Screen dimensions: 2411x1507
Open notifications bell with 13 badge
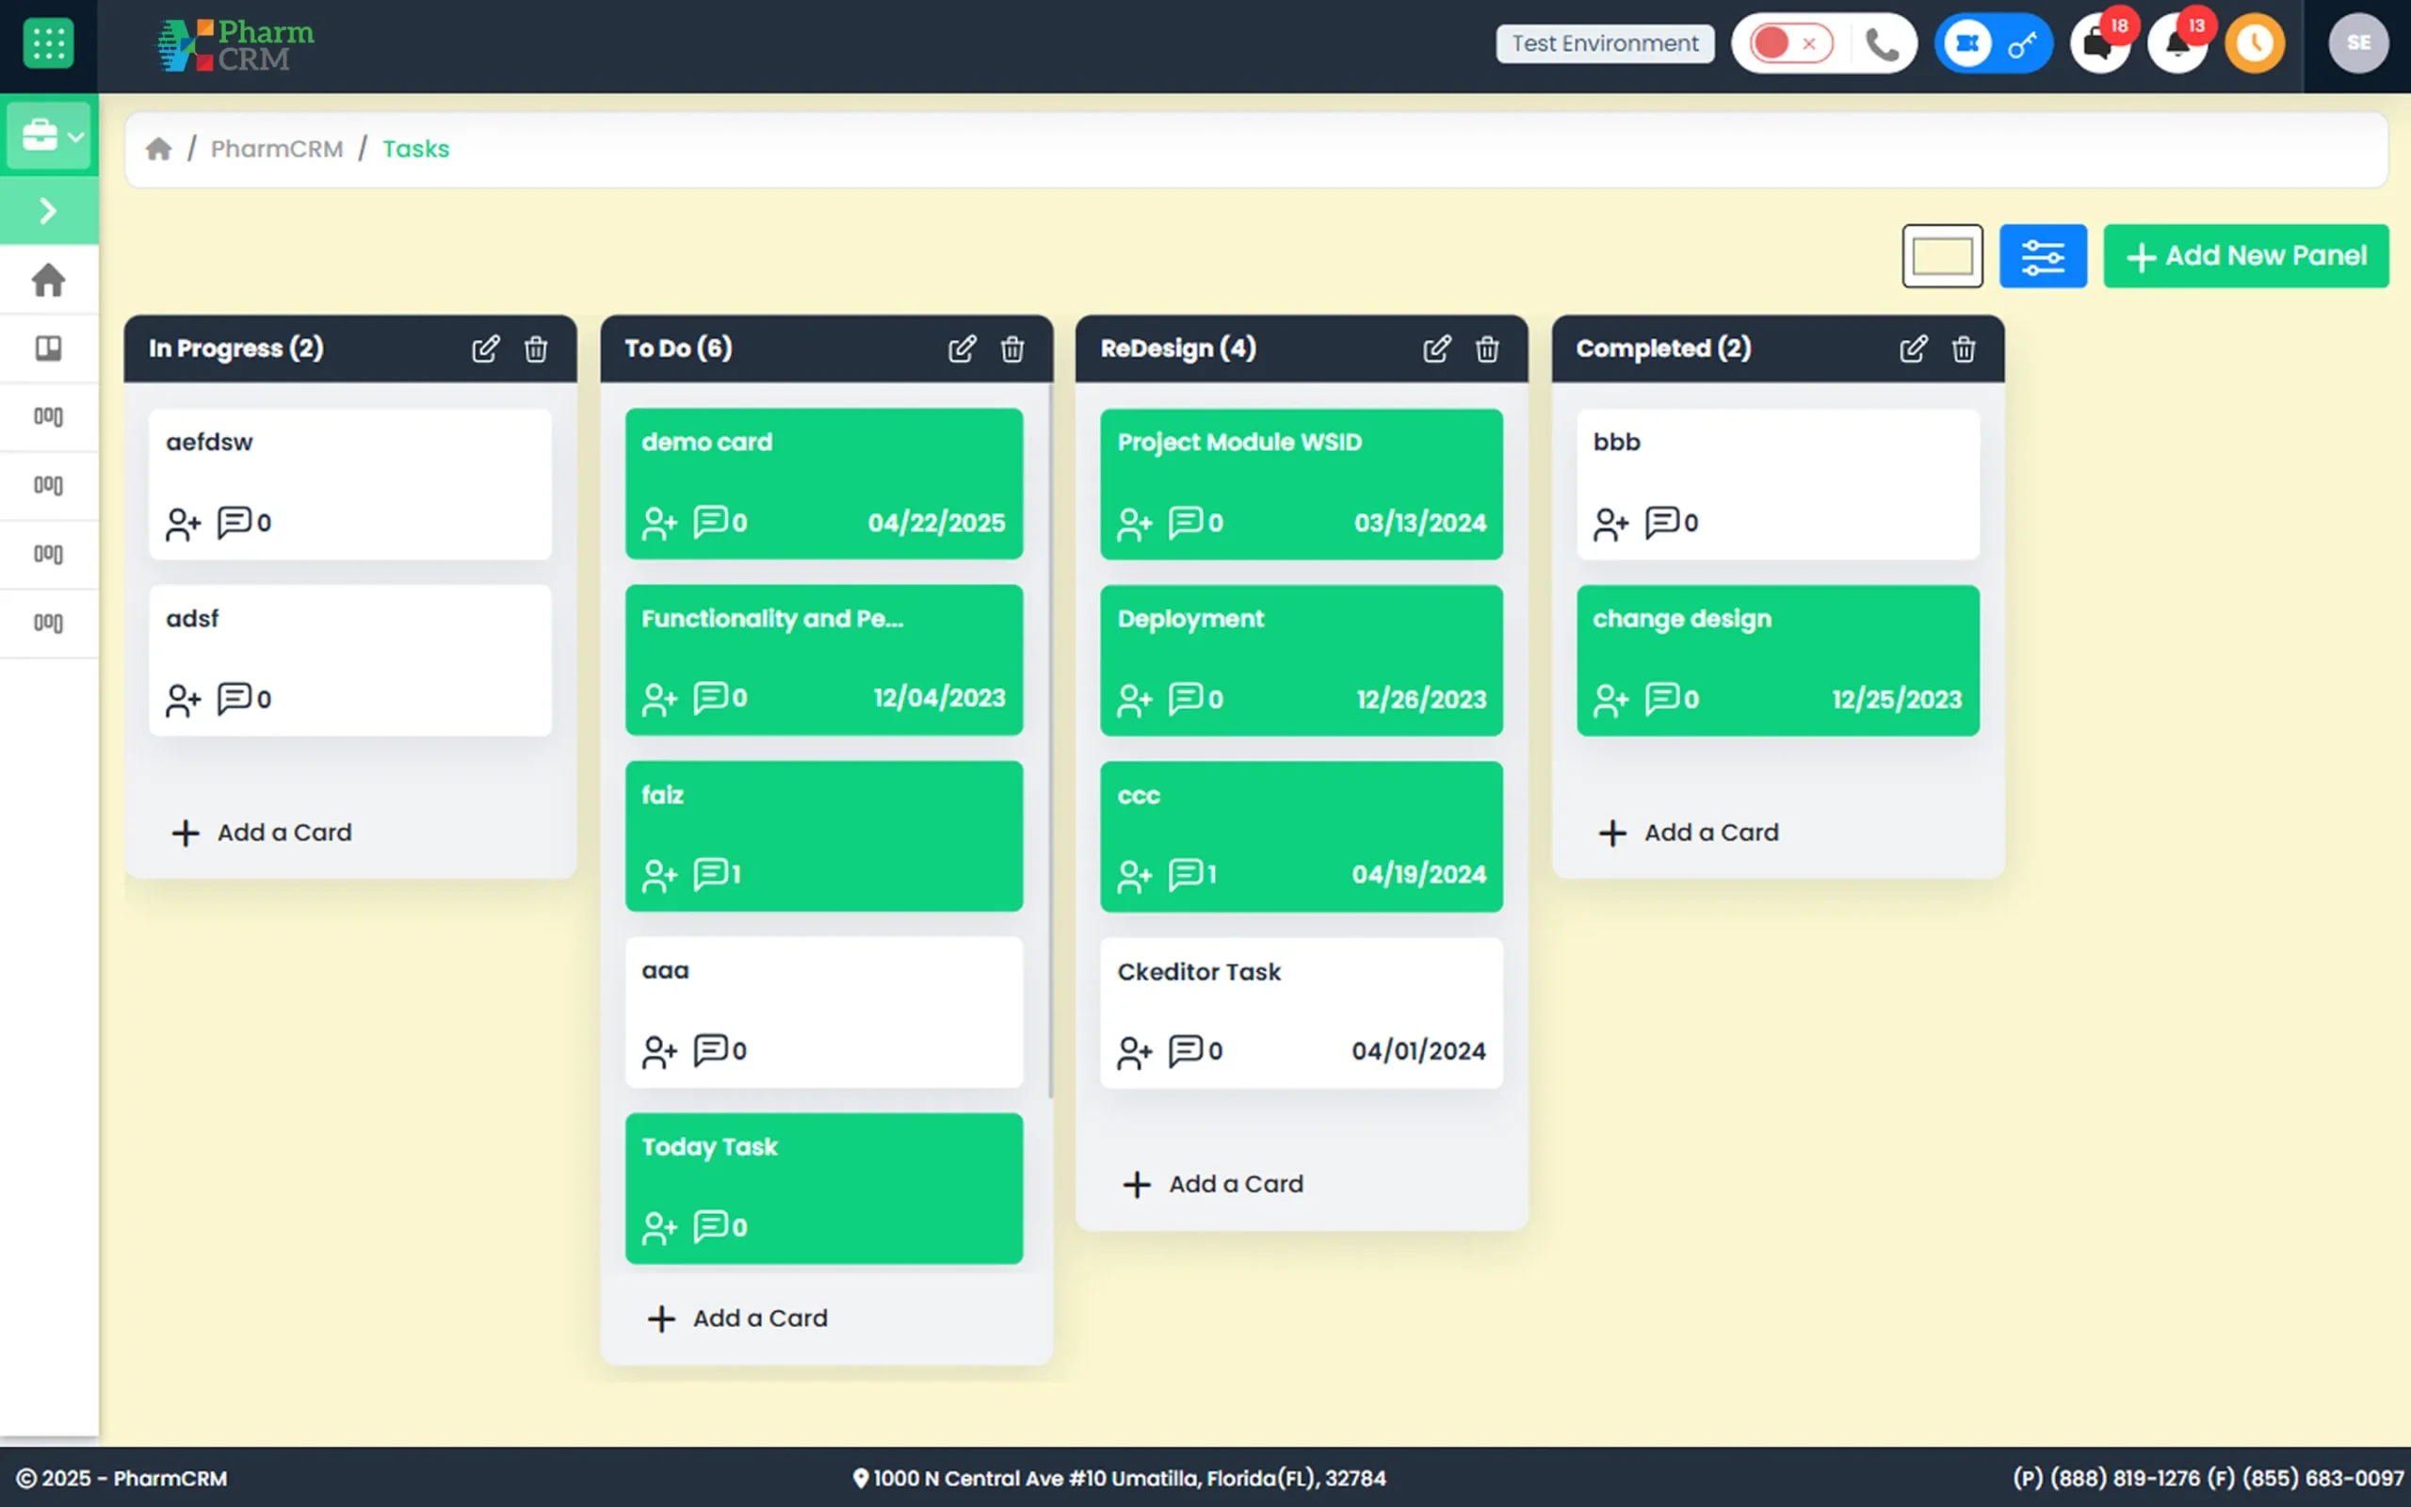2177,44
